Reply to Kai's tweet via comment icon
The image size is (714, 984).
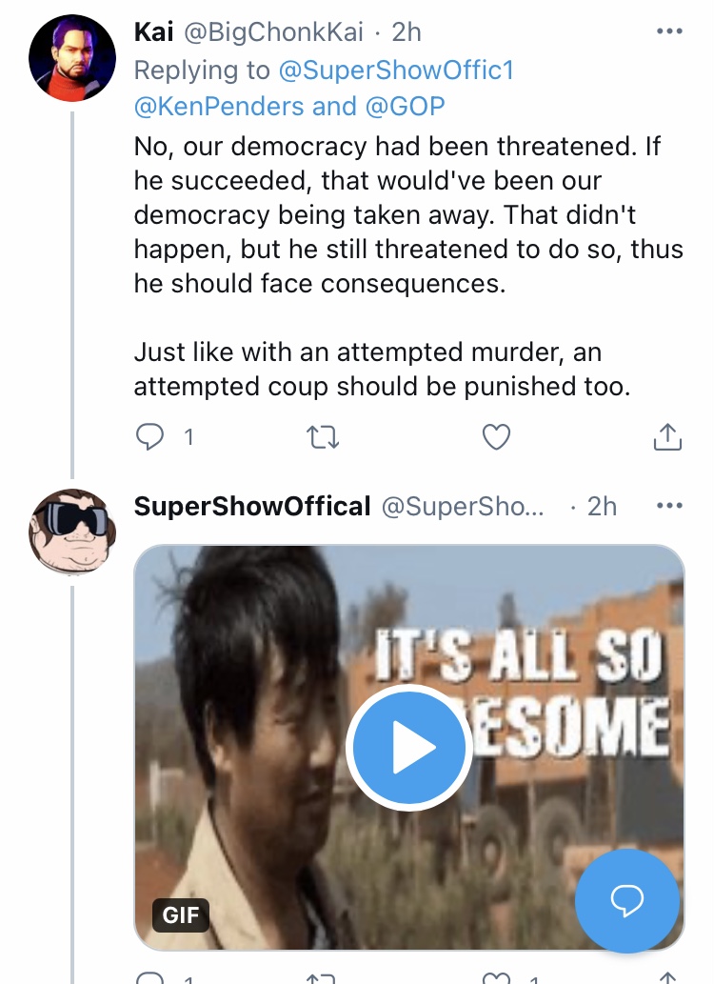coord(150,437)
